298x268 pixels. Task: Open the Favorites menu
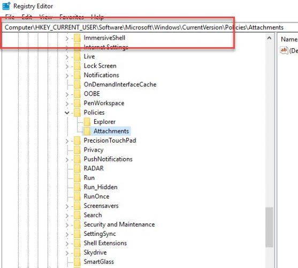click(72, 17)
